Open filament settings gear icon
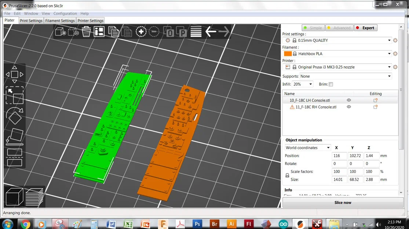 395,53
